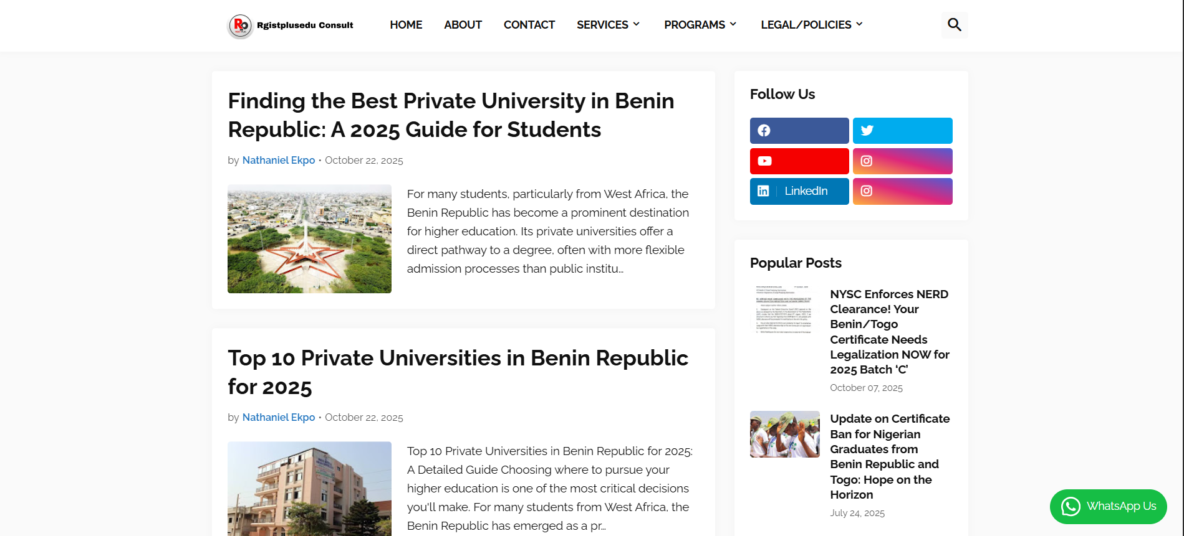This screenshot has width=1184, height=536.
Task: Open the Twitter follow button
Action: click(902, 131)
